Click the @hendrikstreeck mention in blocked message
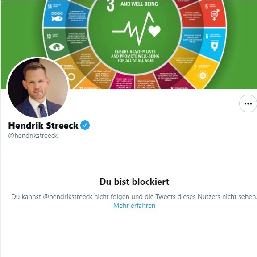257x257 pixels. coord(68,197)
